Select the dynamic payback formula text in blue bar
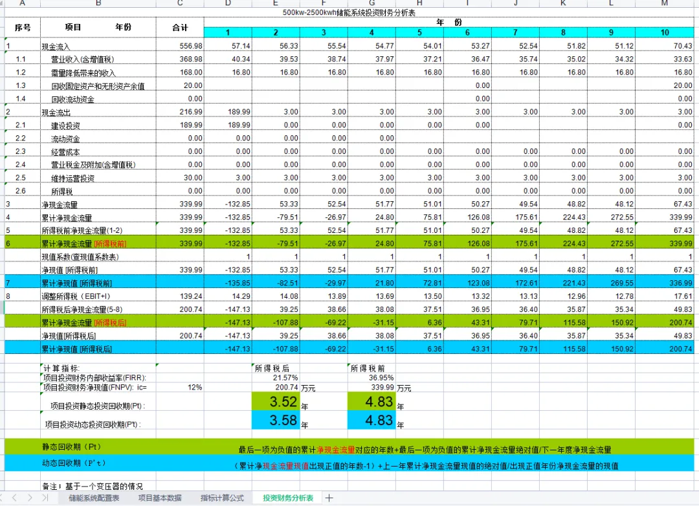The height and width of the screenshot is (506, 699). click(426, 466)
